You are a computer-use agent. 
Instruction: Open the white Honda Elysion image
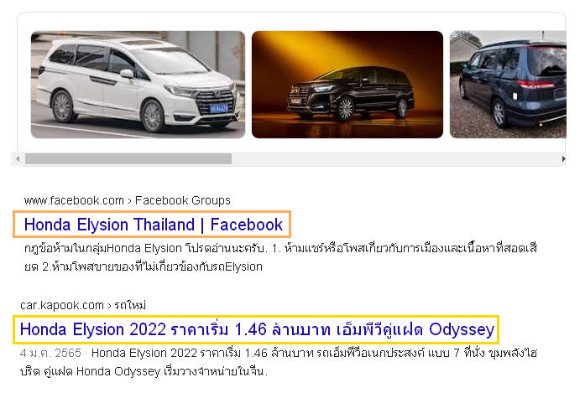point(138,85)
